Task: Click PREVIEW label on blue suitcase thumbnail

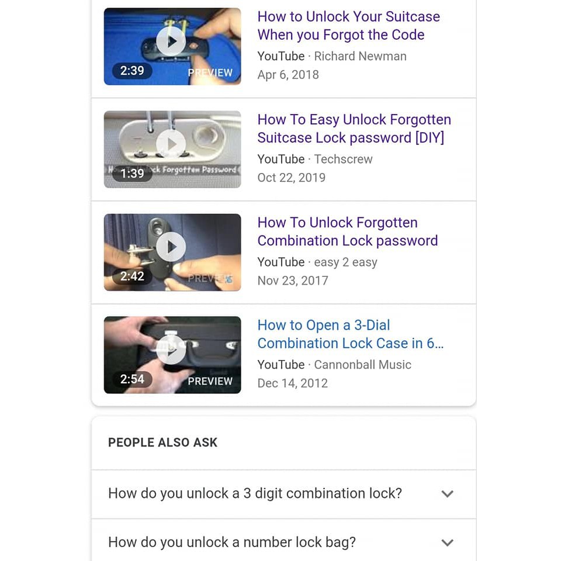Action: (x=210, y=72)
